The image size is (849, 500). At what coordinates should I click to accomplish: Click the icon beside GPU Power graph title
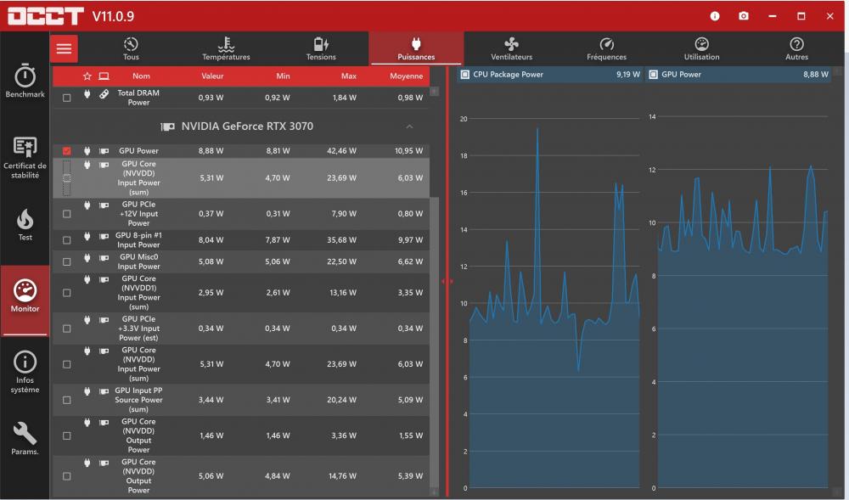point(654,75)
